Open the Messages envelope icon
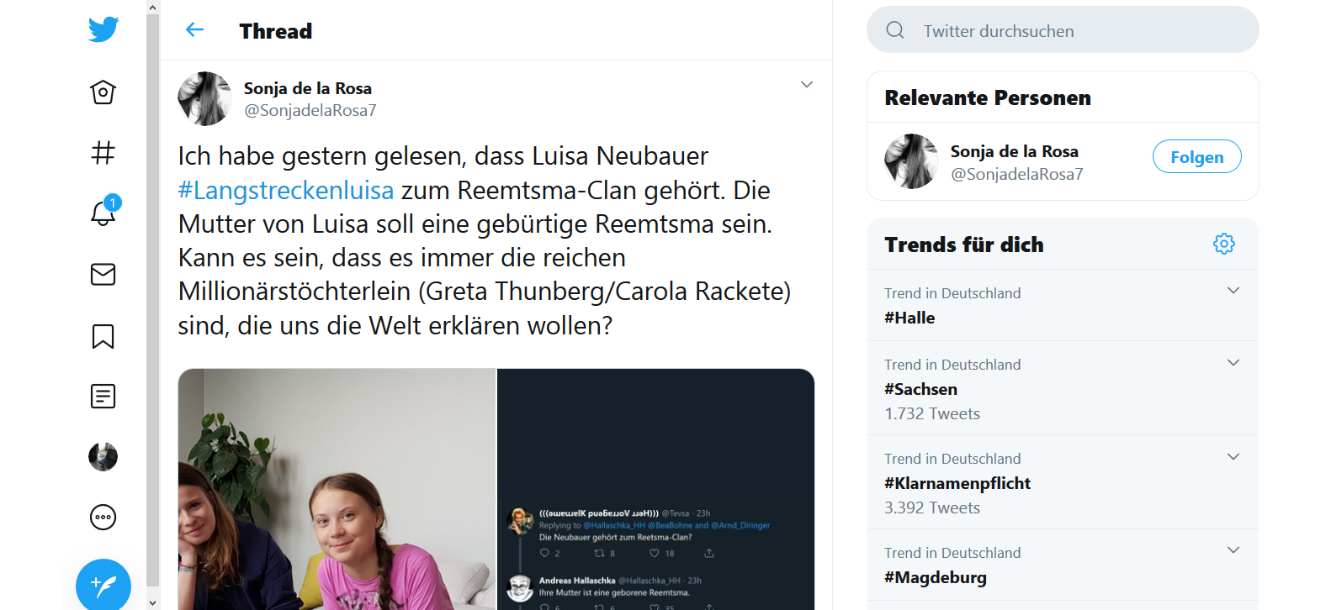Screen dimensions: 1331x610 [x=103, y=275]
